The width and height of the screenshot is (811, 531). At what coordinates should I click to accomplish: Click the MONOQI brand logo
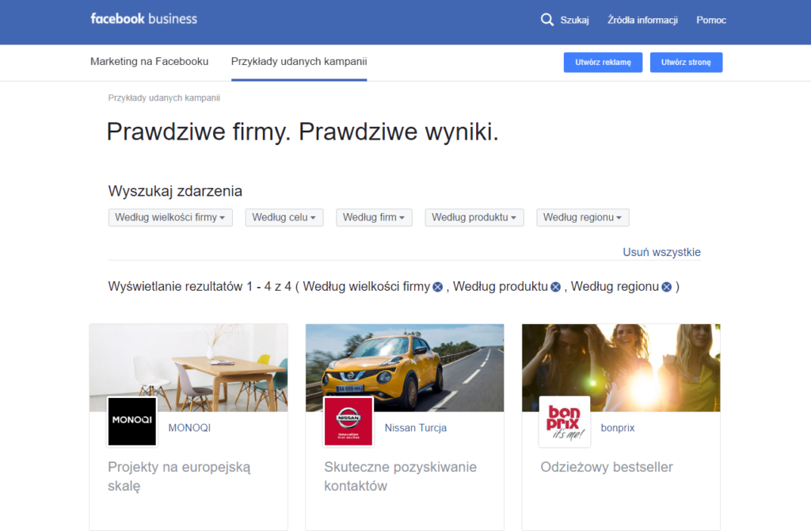(x=131, y=422)
